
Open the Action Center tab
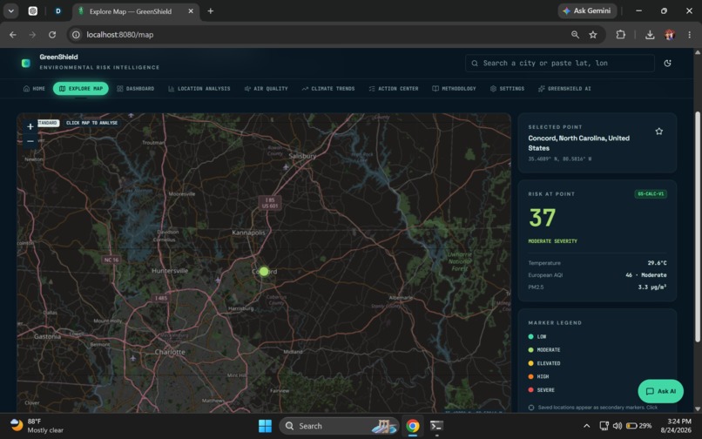394,89
